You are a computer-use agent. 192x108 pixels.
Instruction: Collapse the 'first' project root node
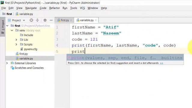tap(7, 26)
